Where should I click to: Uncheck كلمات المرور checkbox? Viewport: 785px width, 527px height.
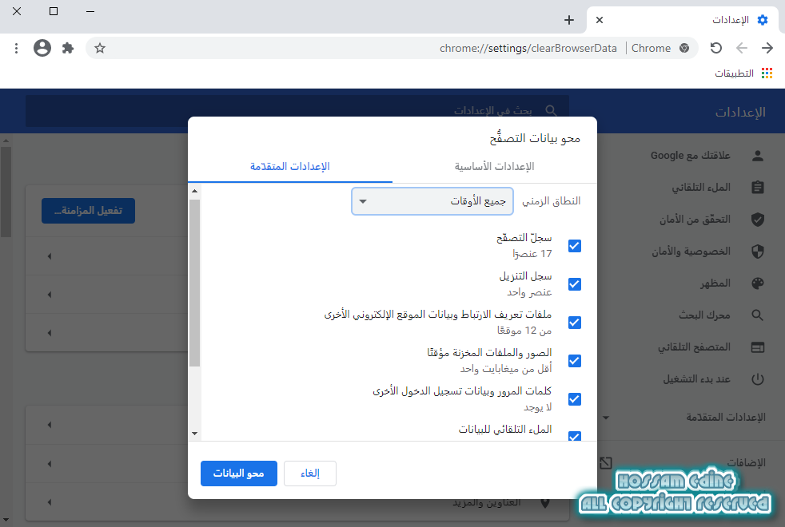[575, 399]
